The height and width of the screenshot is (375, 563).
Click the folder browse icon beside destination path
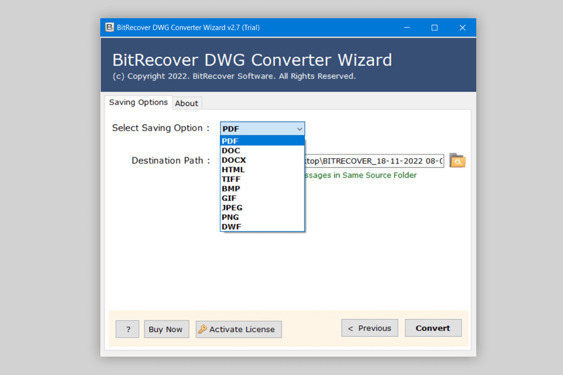457,161
